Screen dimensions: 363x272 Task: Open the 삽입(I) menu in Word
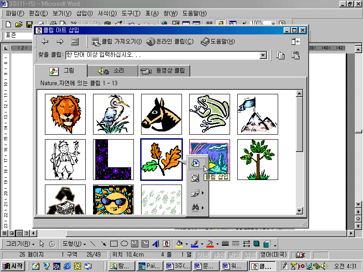click(84, 14)
